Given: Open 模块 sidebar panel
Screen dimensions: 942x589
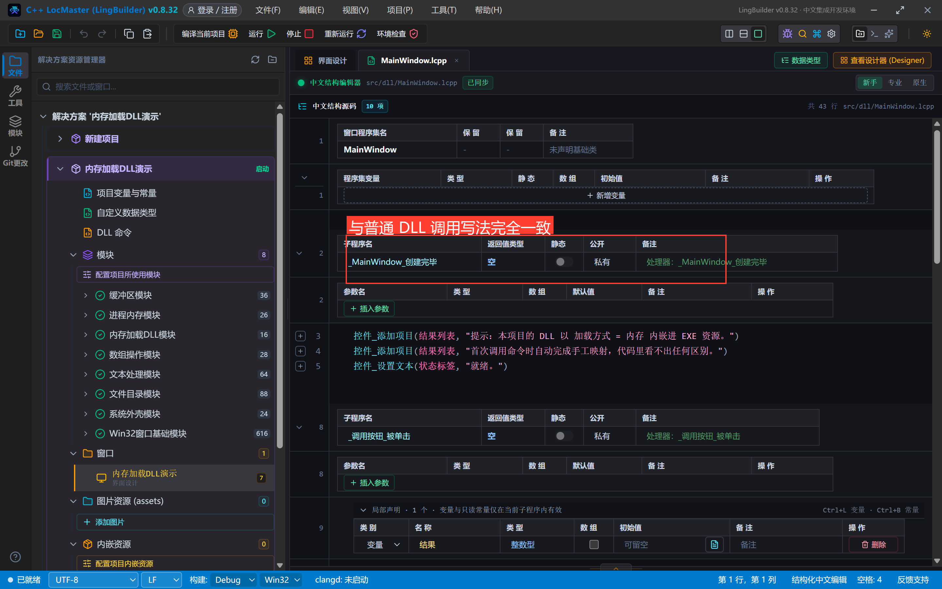Looking at the screenshot, I should coord(15,126).
